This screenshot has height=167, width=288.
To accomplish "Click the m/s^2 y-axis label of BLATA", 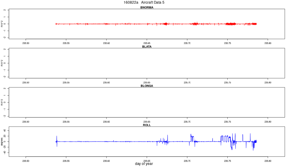I will [x=2, y=63].
